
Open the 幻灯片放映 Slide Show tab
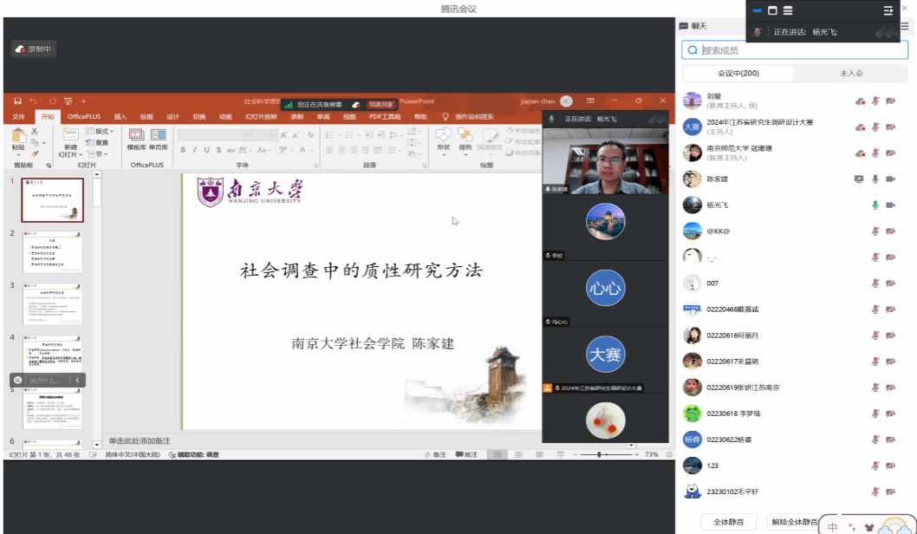point(261,116)
